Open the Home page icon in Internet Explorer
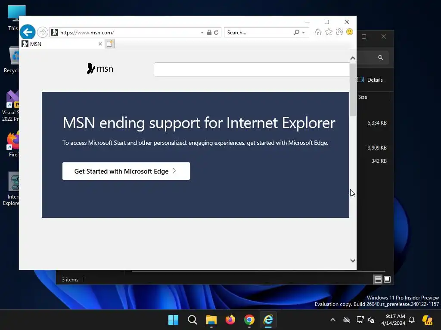The width and height of the screenshot is (441, 330). [318, 32]
